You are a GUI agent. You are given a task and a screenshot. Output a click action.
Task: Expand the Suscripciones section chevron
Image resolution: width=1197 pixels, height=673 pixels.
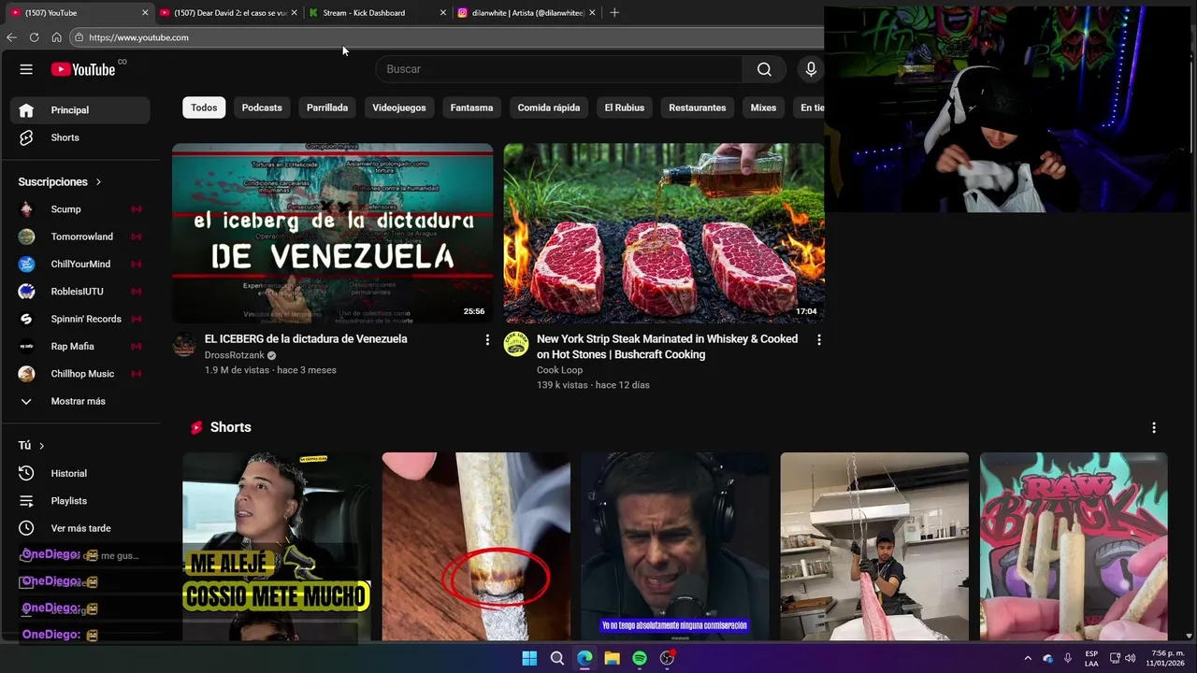98,182
